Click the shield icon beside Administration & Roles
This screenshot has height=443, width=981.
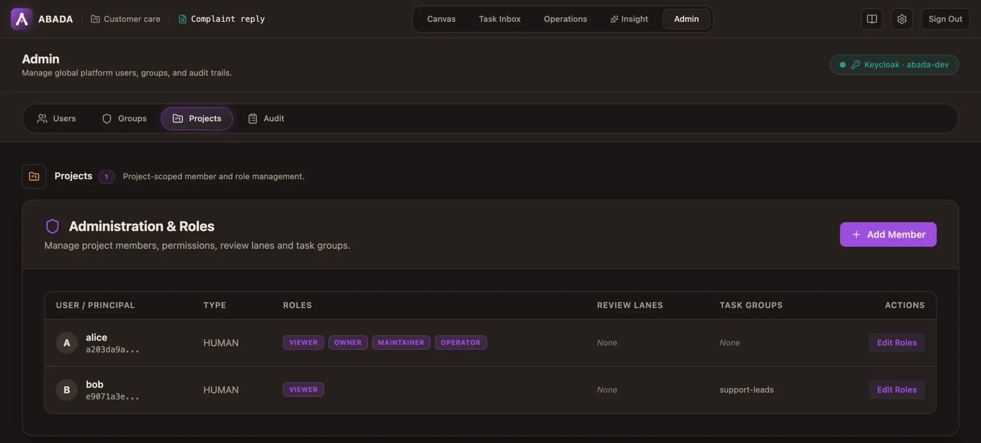click(x=53, y=226)
